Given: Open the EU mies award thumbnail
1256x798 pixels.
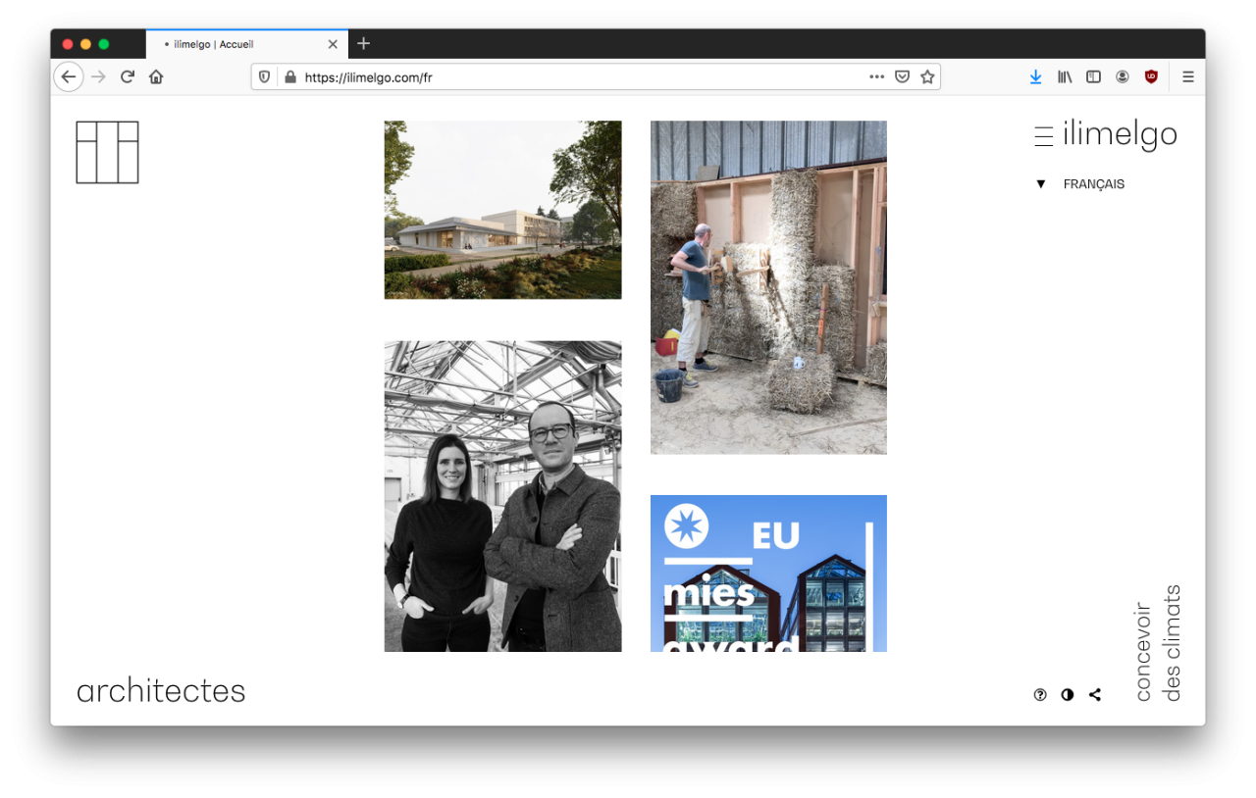Looking at the screenshot, I should [768, 574].
